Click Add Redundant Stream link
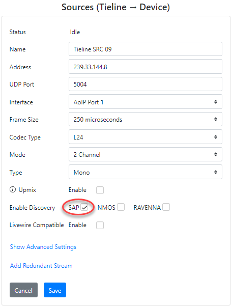 pos(41,266)
